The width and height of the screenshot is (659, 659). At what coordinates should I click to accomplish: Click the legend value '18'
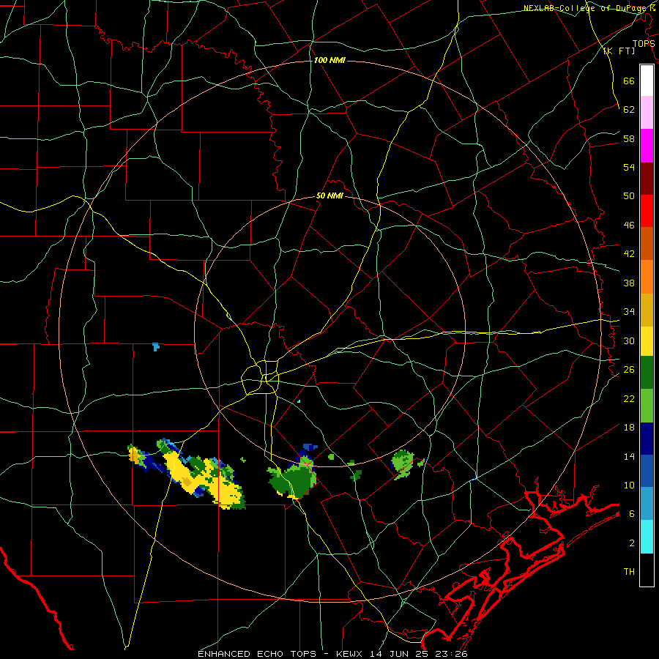(x=629, y=428)
